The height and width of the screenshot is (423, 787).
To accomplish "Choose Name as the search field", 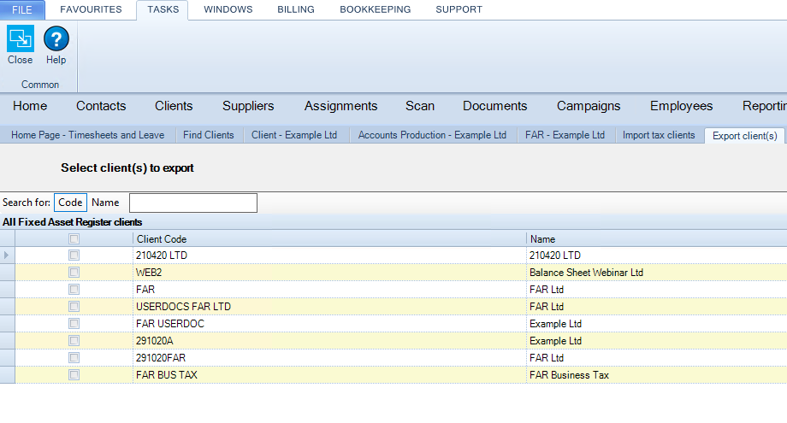I will click(x=105, y=203).
